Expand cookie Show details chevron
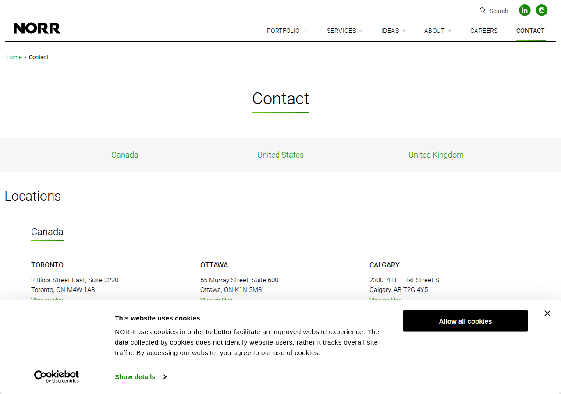Screen dimensions: 561x394 (165, 377)
